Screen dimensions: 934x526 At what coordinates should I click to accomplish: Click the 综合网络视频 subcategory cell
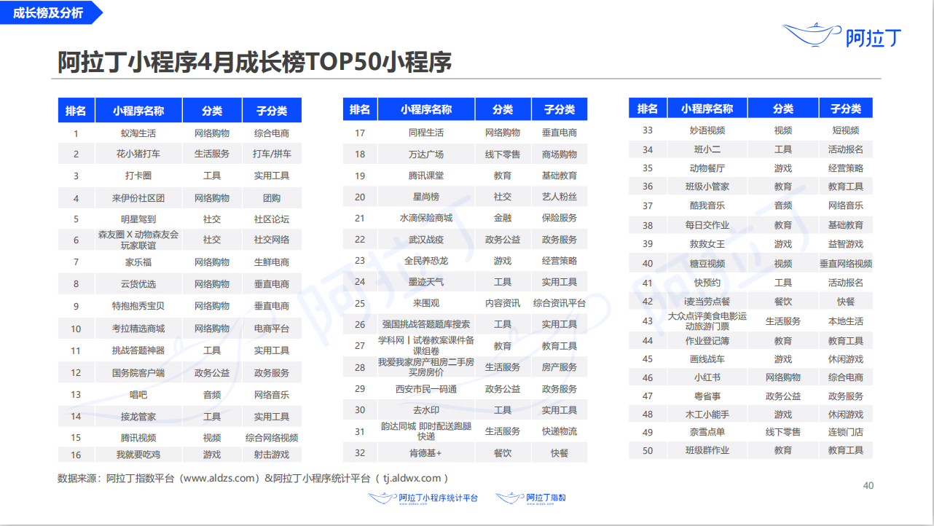point(272,437)
